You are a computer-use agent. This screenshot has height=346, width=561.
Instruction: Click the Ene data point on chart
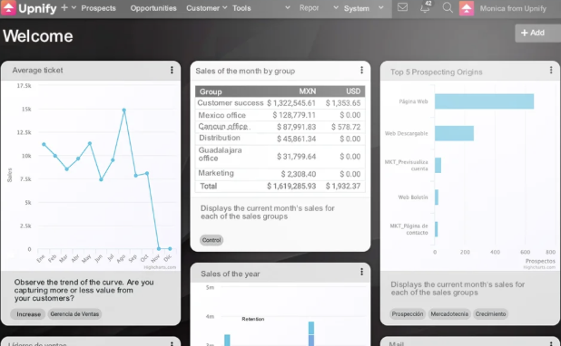point(44,144)
